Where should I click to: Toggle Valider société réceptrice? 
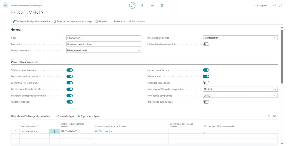point(70,70)
